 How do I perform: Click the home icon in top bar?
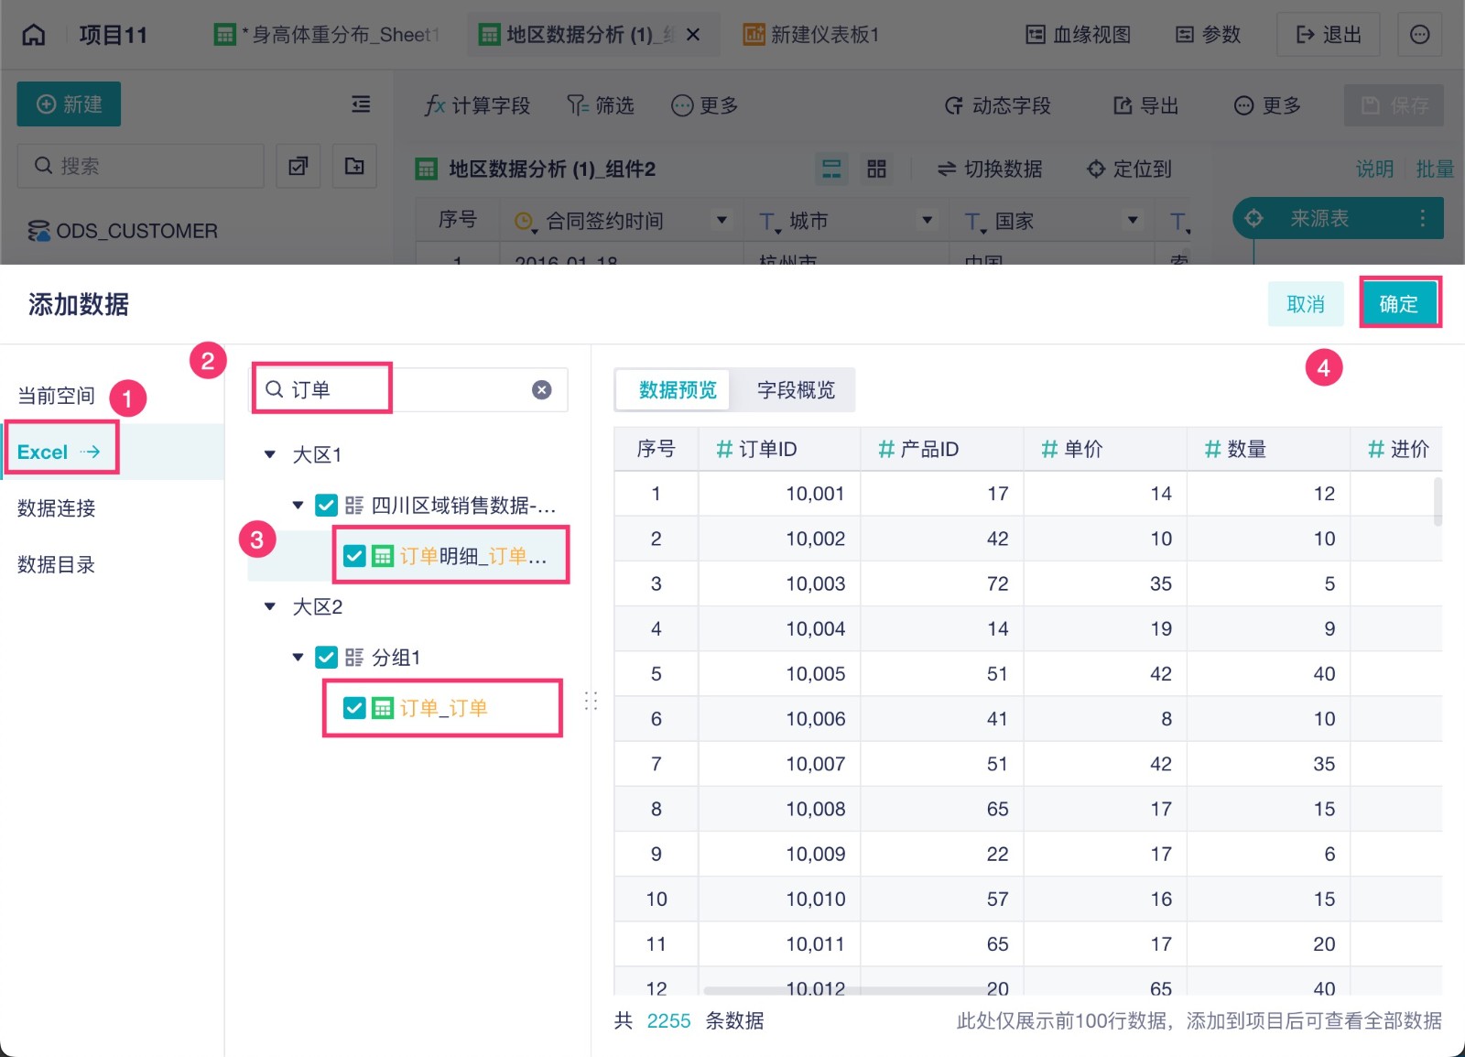coord(34,35)
